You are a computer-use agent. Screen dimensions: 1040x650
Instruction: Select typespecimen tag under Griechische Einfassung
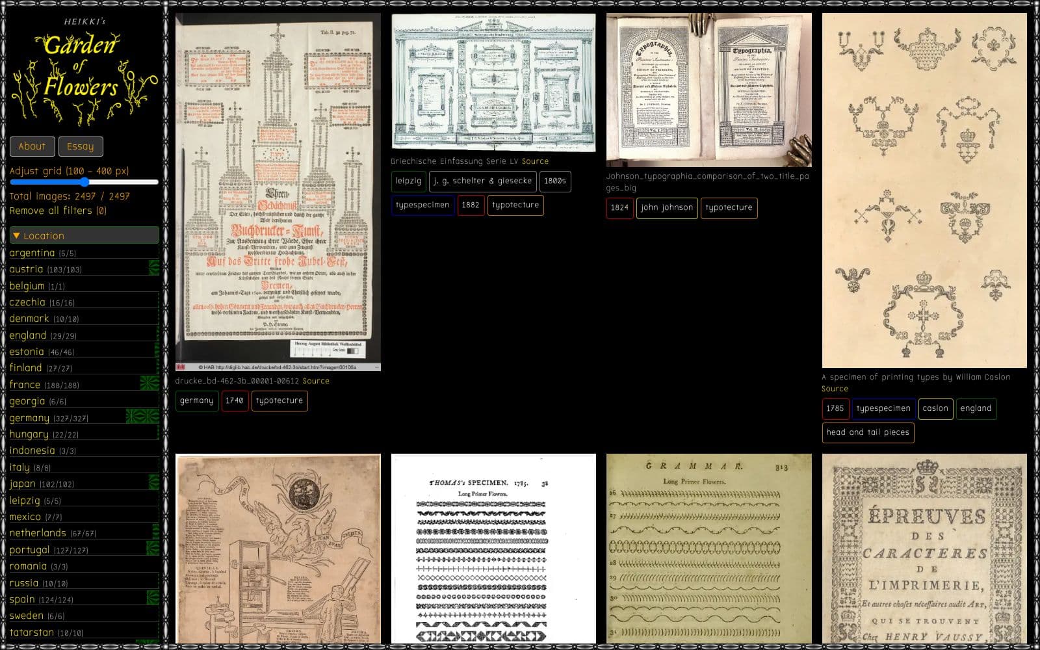click(422, 205)
